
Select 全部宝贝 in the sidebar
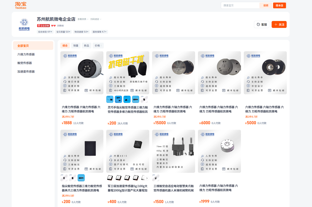coord(33,46)
